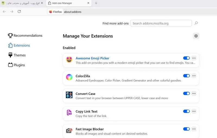Open the gear tools menu for all add-ons
Image resolution: width=217 pixels, height=138 pixels.
pos(196,36)
